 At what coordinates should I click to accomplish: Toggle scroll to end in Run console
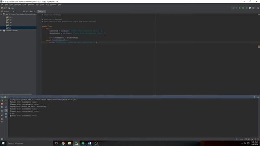coord(6,110)
